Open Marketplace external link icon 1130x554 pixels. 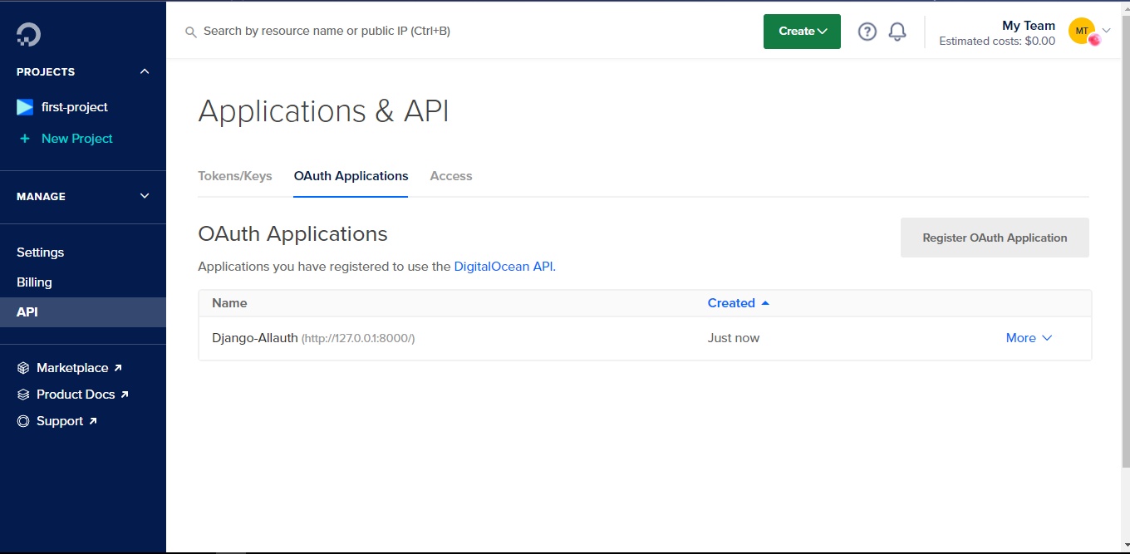point(117,368)
